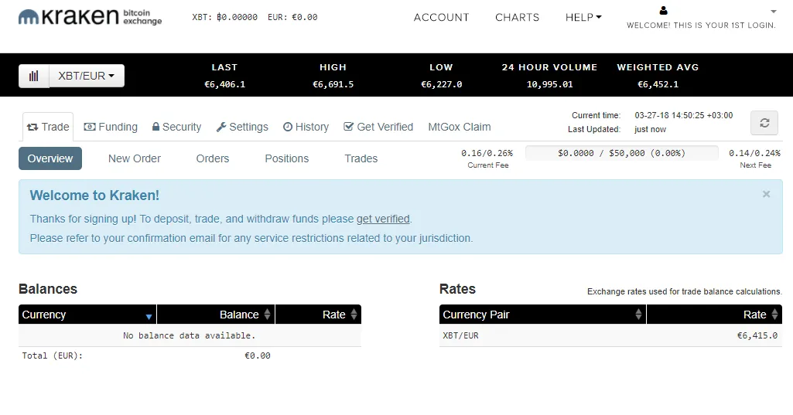This screenshot has width=793, height=415.
Task: Sort Balances table by Currency column
Action: click(87, 315)
